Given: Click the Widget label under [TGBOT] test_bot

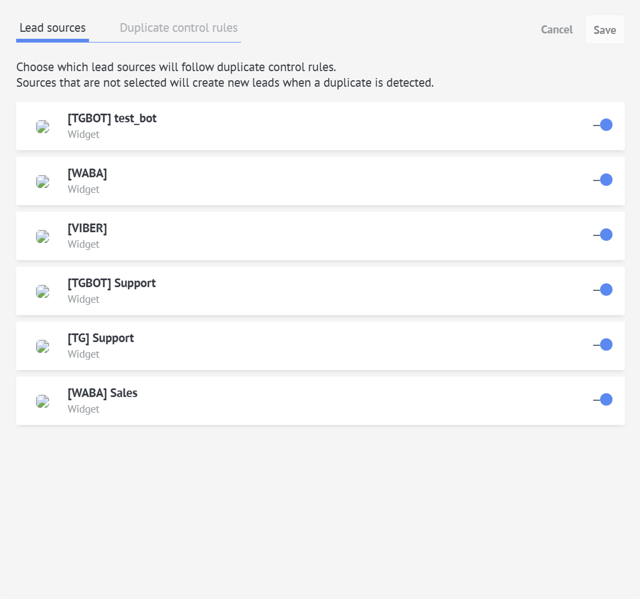Looking at the screenshot, I should [83, 134].
